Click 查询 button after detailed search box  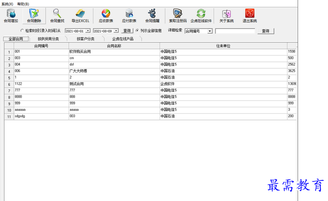tap(266, 31)
